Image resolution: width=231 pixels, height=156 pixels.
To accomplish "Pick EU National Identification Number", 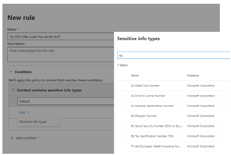I will click(152, 106).
